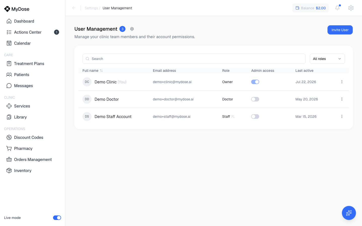The image size is (362, 226).
Task: Click the DC avatar for Demo Clinic
Action: [x=87, y=82]
